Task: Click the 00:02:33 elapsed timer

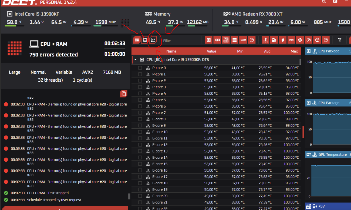Action: (115, 43)
